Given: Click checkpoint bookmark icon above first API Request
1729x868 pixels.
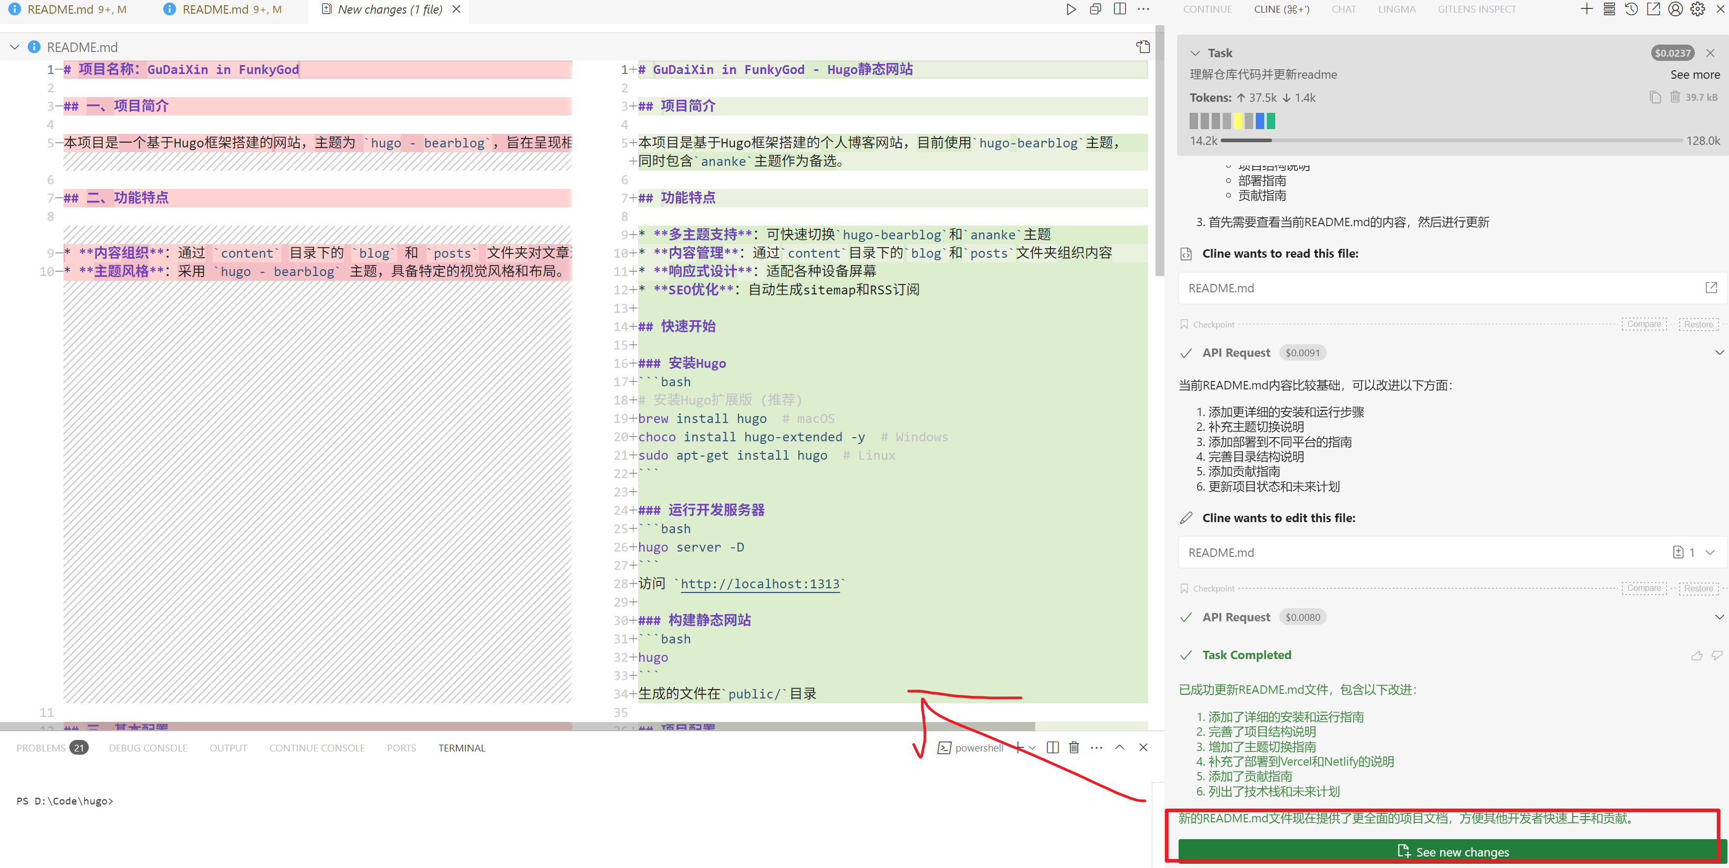Looking at the screenshot, I should (1184, 324).
